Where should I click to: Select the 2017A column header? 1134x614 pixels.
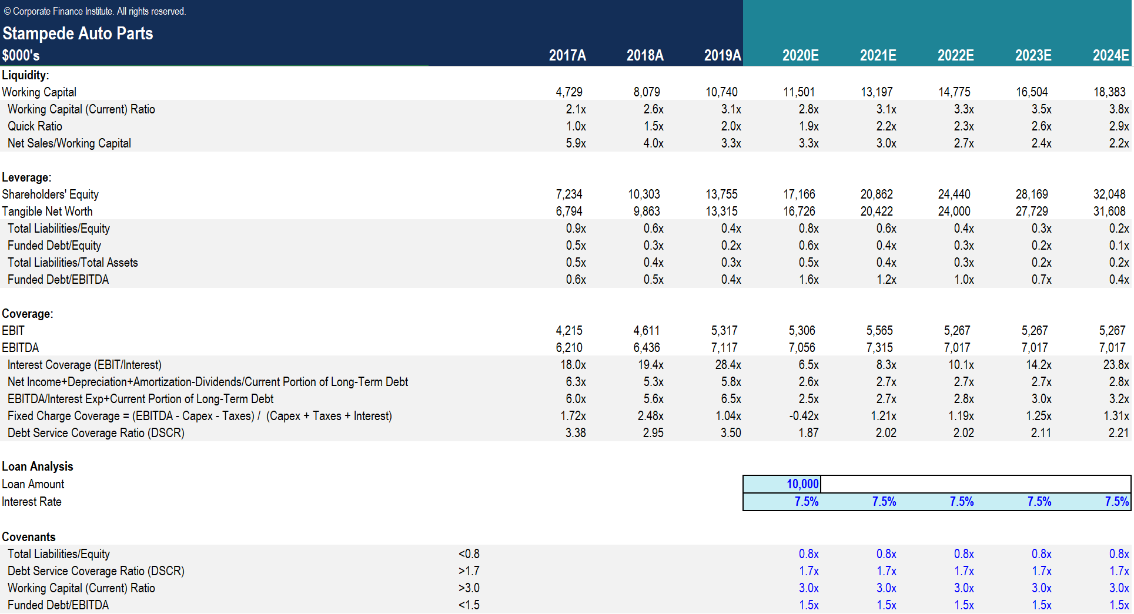pos(567,55)
